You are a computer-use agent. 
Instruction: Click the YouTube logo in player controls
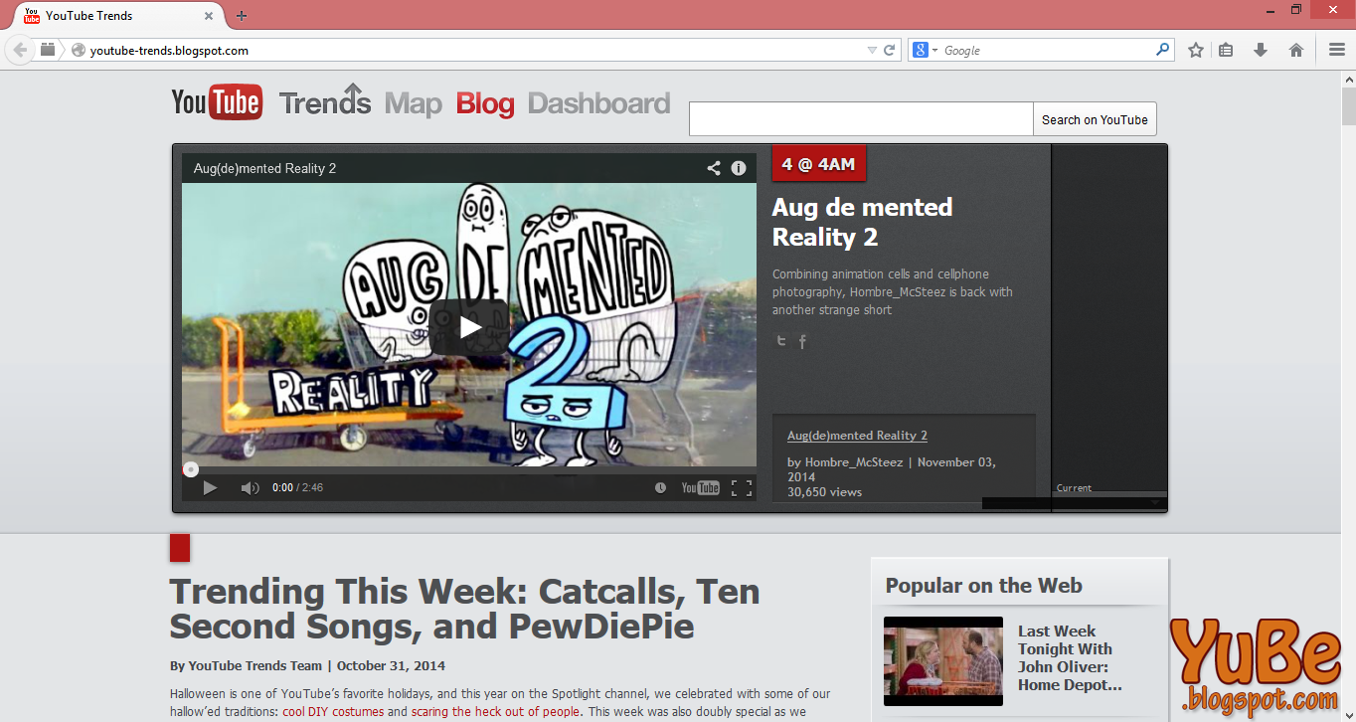pyautogui.click(x=700, y=487)
